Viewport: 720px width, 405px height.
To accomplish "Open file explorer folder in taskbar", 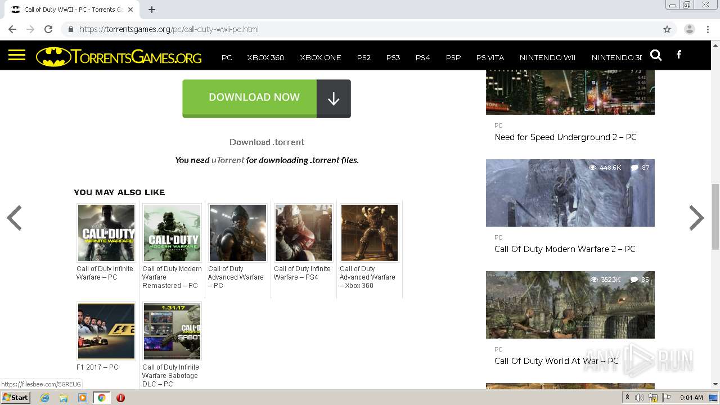I will 64,398.
